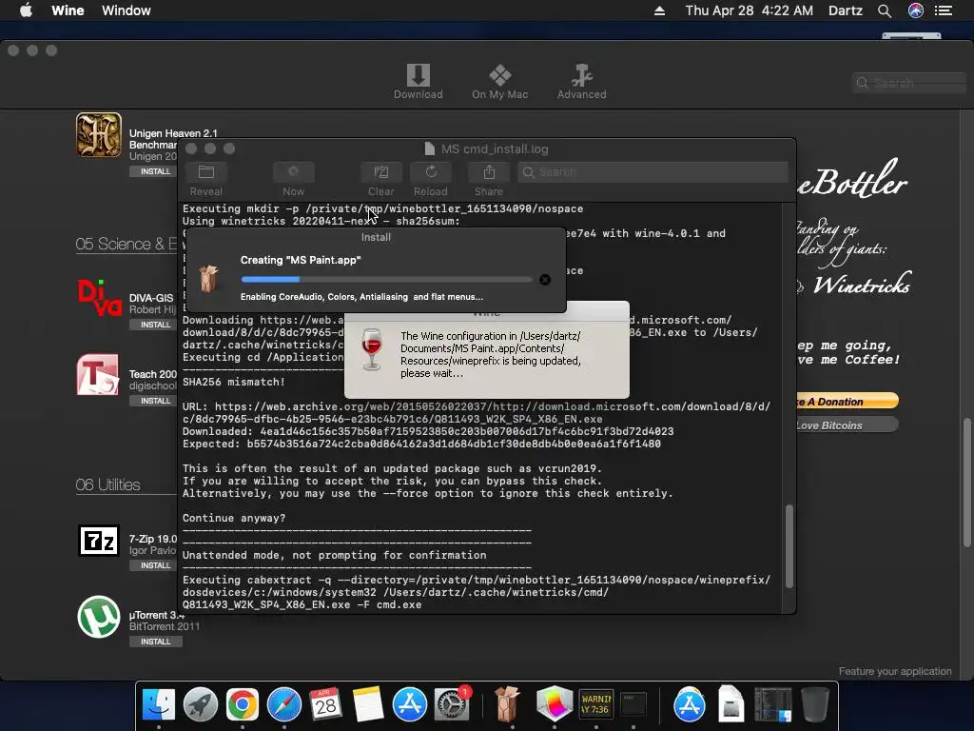Image resolution: width=974 pixels, height=731 pixels.
Task: Click Make A Donation button
Action: [x=847, y=401]
